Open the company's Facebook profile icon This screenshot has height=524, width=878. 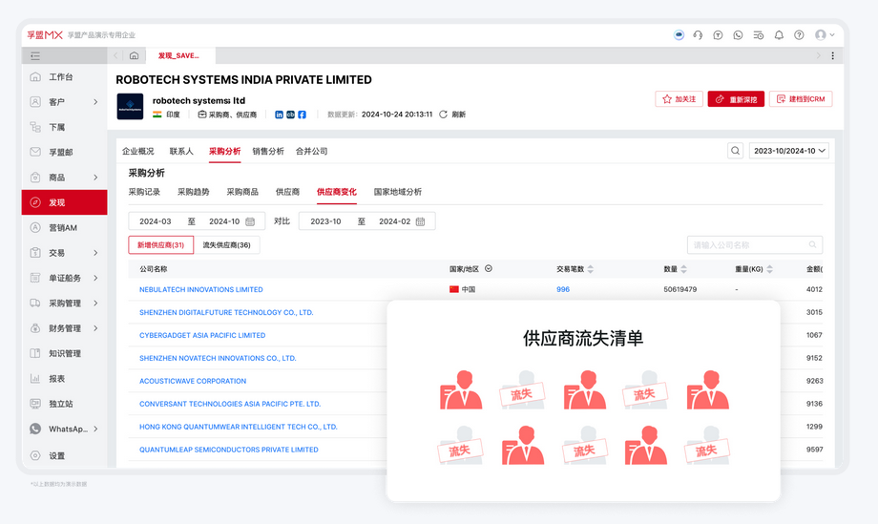(x=302, y=115)
